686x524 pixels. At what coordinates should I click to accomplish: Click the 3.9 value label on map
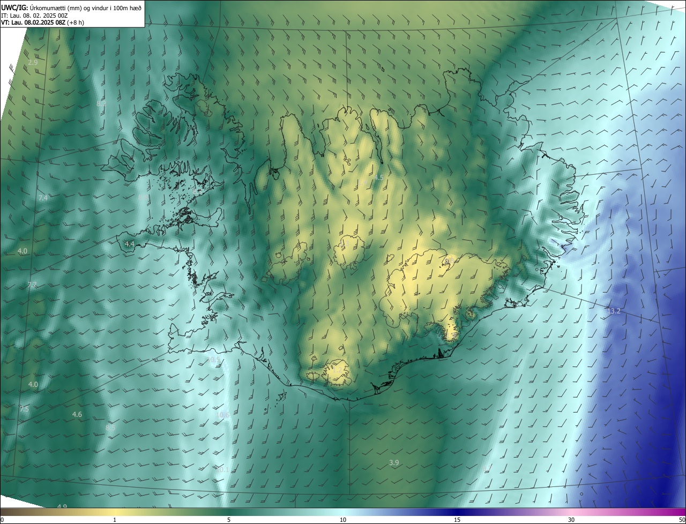click(394, 462)
